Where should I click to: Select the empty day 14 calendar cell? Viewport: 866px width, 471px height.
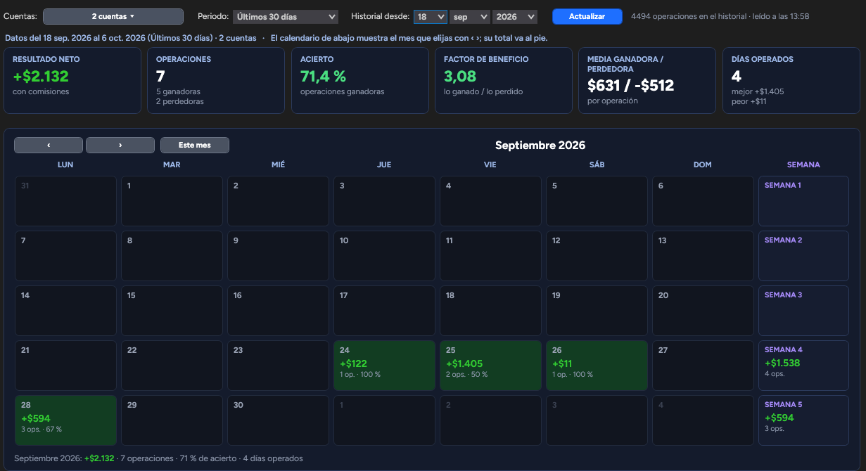pyautogui.click(x=65, y=311)
